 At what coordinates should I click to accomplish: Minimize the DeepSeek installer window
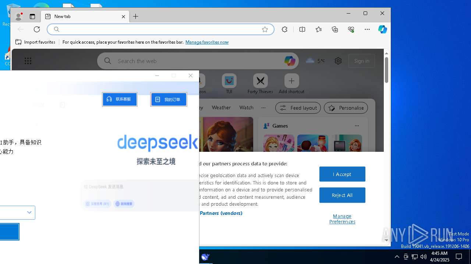click(157, 76)
